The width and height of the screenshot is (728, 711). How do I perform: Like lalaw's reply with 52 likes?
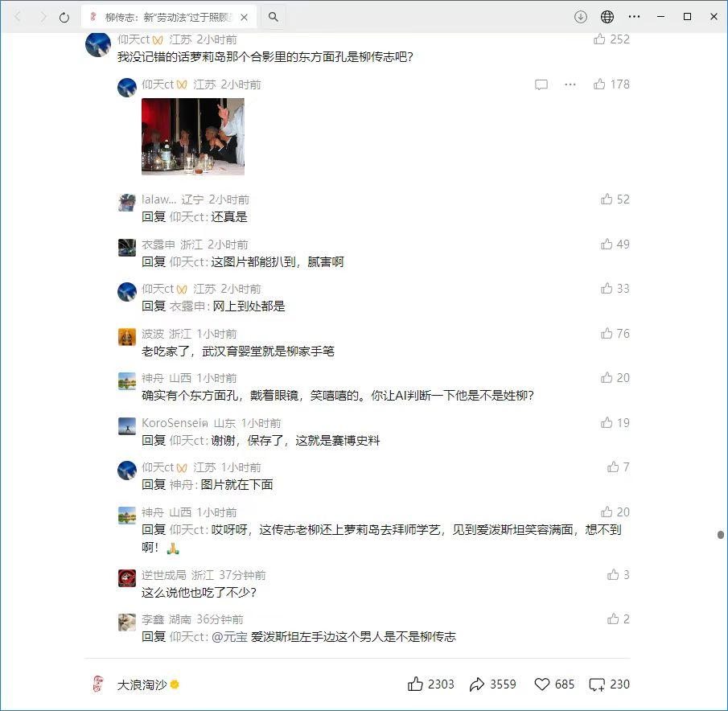click(607, 199)
